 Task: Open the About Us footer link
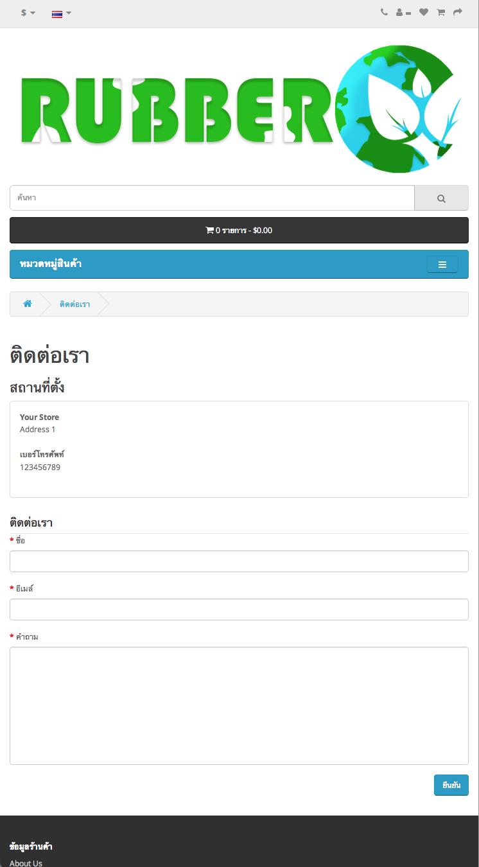(x=26, y=863)
